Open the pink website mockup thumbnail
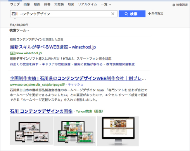The height and width of the screenshot is (151, 190). [31, 130]
